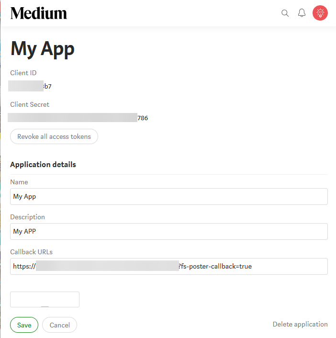Click the Name field label
The height and width of the screenshot is (338, 336).
pos(19,182)
